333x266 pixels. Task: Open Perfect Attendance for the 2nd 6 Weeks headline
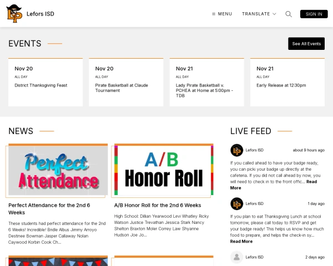coord(49,209)
